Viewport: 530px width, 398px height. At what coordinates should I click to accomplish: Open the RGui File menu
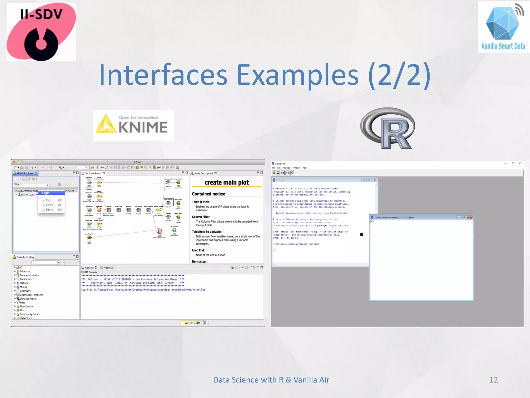(x=274, y=168)
